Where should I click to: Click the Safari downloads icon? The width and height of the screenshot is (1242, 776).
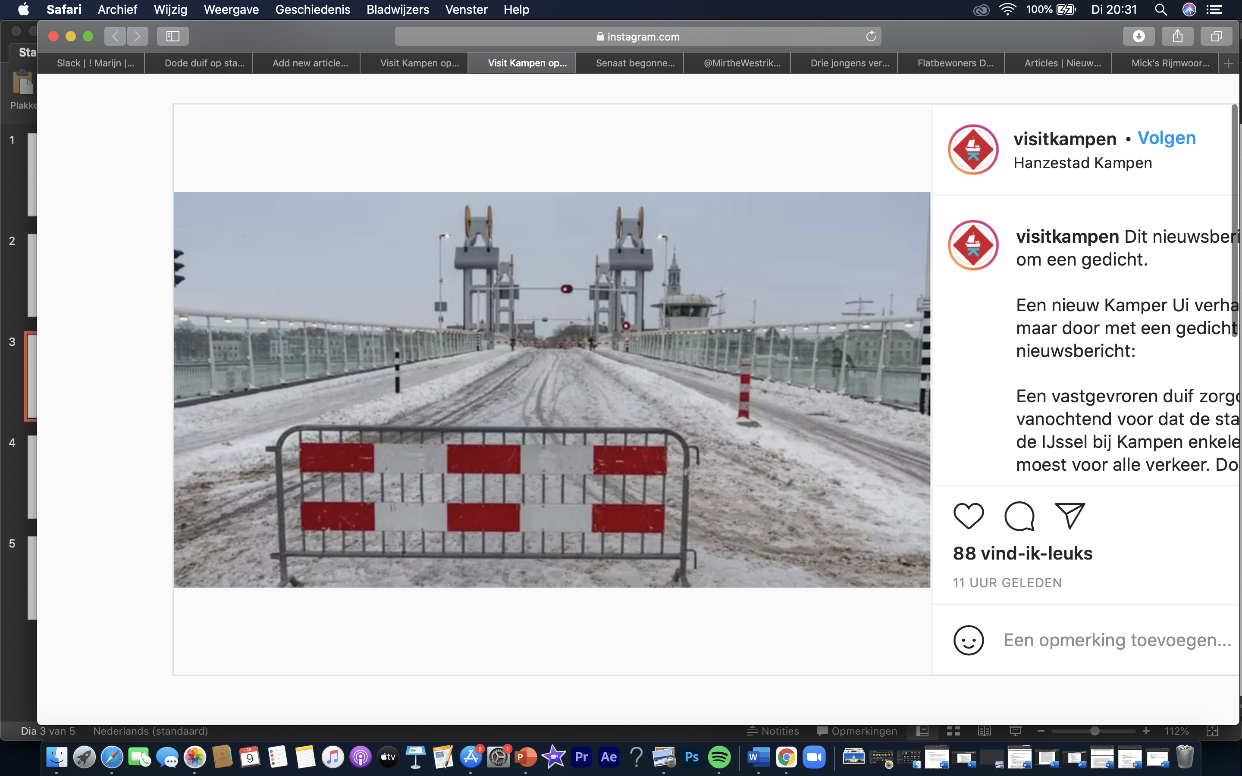[x=1138, y=36]
